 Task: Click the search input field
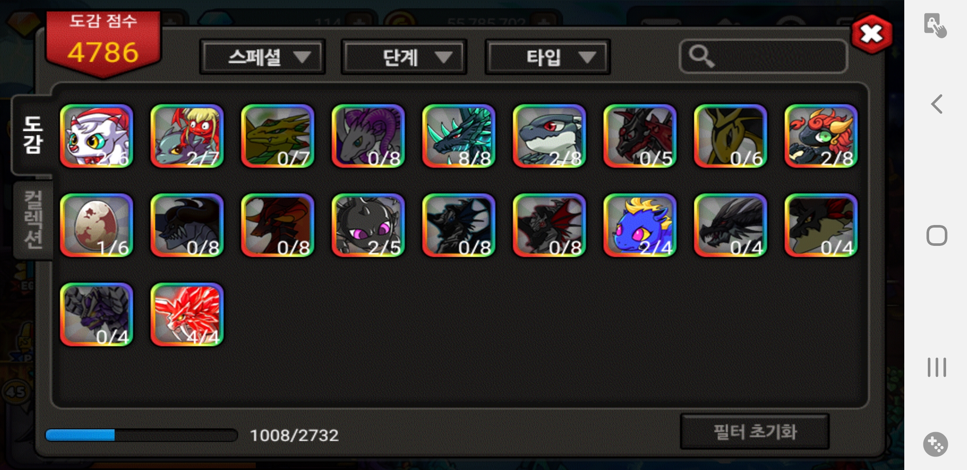click(763, 56)
